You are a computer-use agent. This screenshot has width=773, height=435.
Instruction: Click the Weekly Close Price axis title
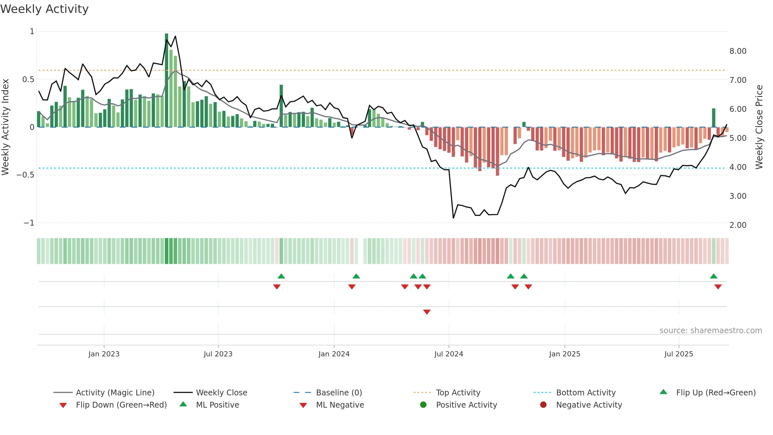759,127
